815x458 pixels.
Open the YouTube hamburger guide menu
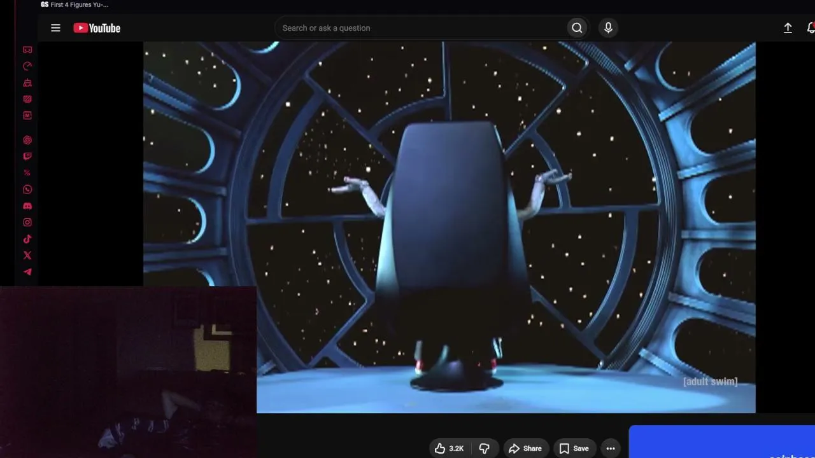pyautogui.click(x=55, y=28)
